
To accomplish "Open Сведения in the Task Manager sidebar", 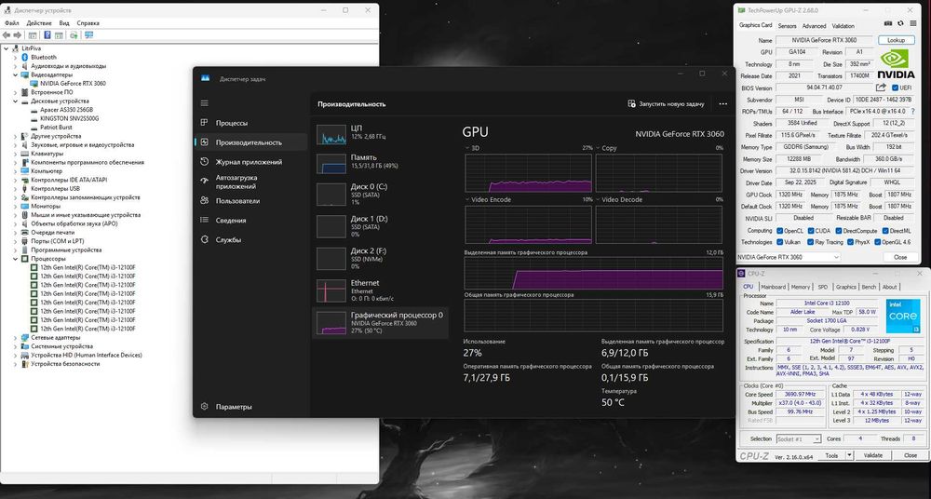I will [250, 221].
